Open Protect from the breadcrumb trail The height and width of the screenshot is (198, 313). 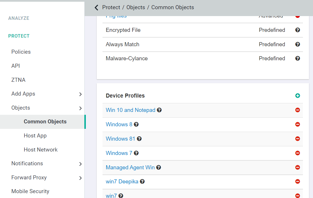111,7
